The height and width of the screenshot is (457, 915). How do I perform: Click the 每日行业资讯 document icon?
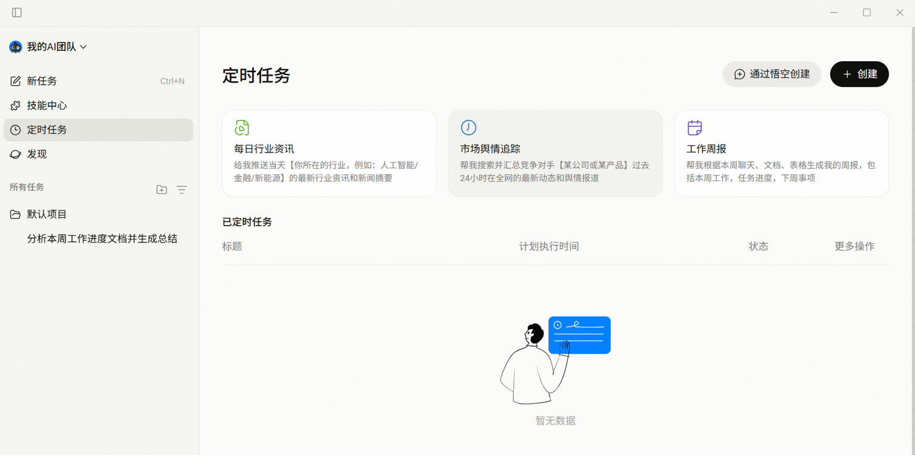[242, 127]
